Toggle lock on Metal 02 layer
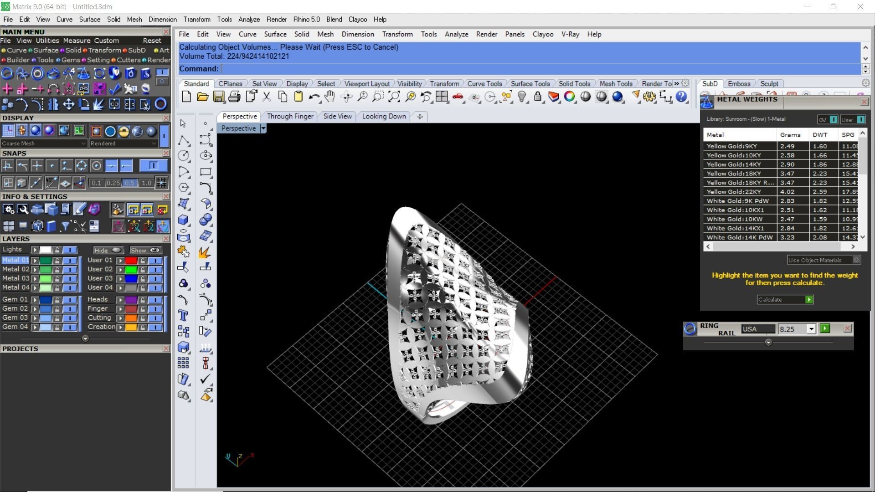This screenshot has width=875, height=492. (x=57, y=270)
